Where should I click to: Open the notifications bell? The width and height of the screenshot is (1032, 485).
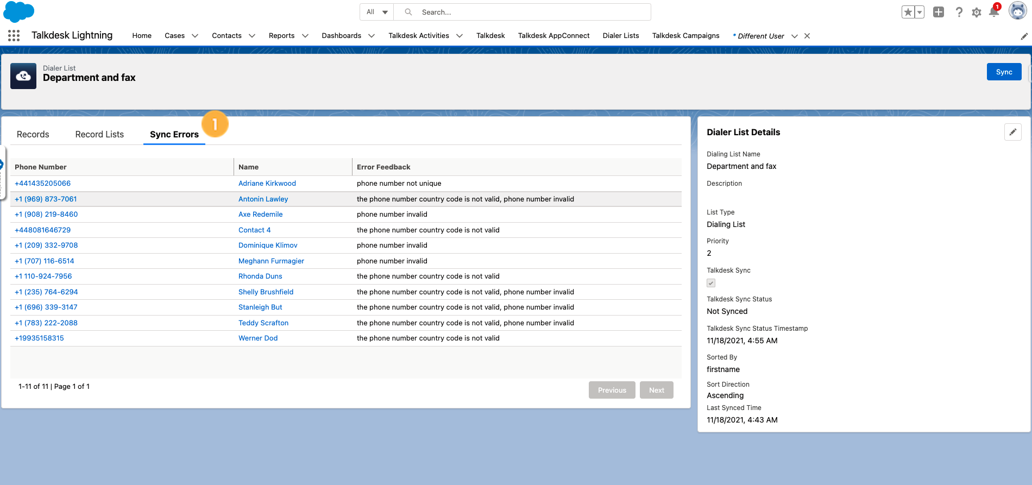[994, 12]
